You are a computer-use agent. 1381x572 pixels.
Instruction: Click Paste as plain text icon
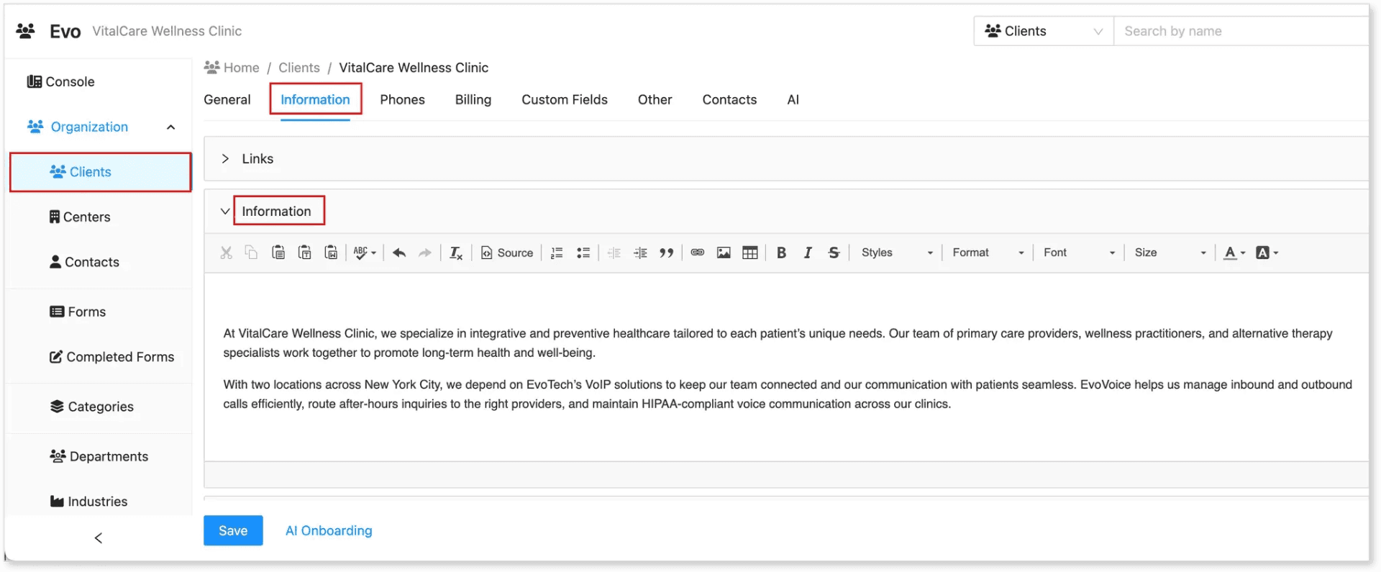305,253
